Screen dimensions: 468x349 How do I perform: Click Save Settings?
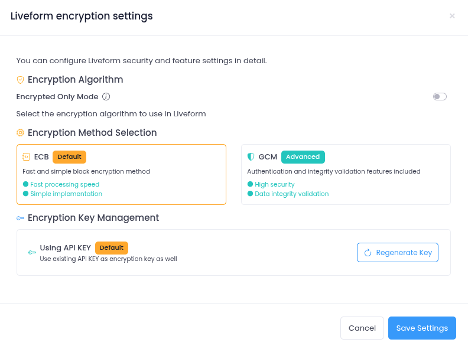pyautogui.click(x=422, y=328)
